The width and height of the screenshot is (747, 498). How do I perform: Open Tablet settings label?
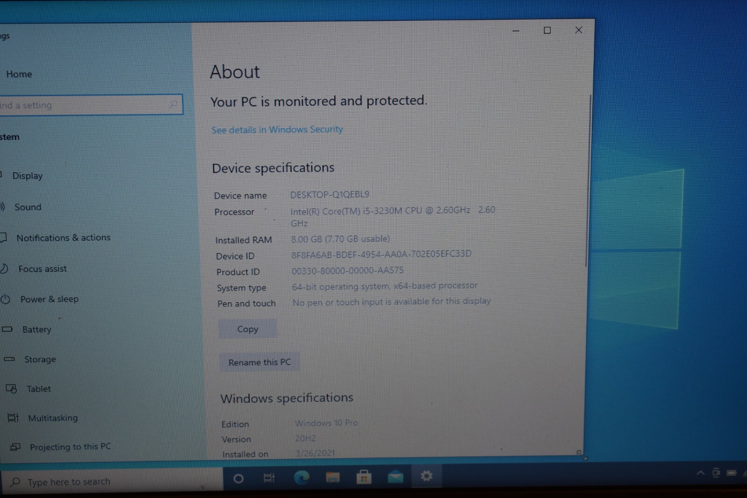pyautogui.click(x=39, y=389)
